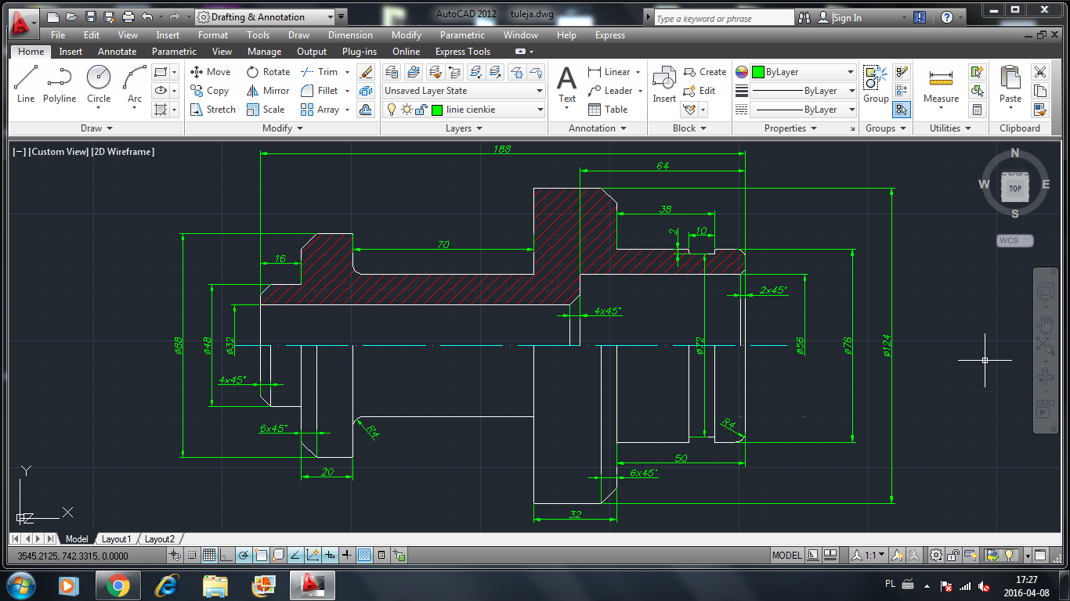Click the Linear dimension tool
Screen dimensions: 1070x601
(609, 71)
